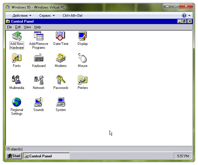
Task: Minimize the inner Control Panel window
Action: click(x=180, y=21)
